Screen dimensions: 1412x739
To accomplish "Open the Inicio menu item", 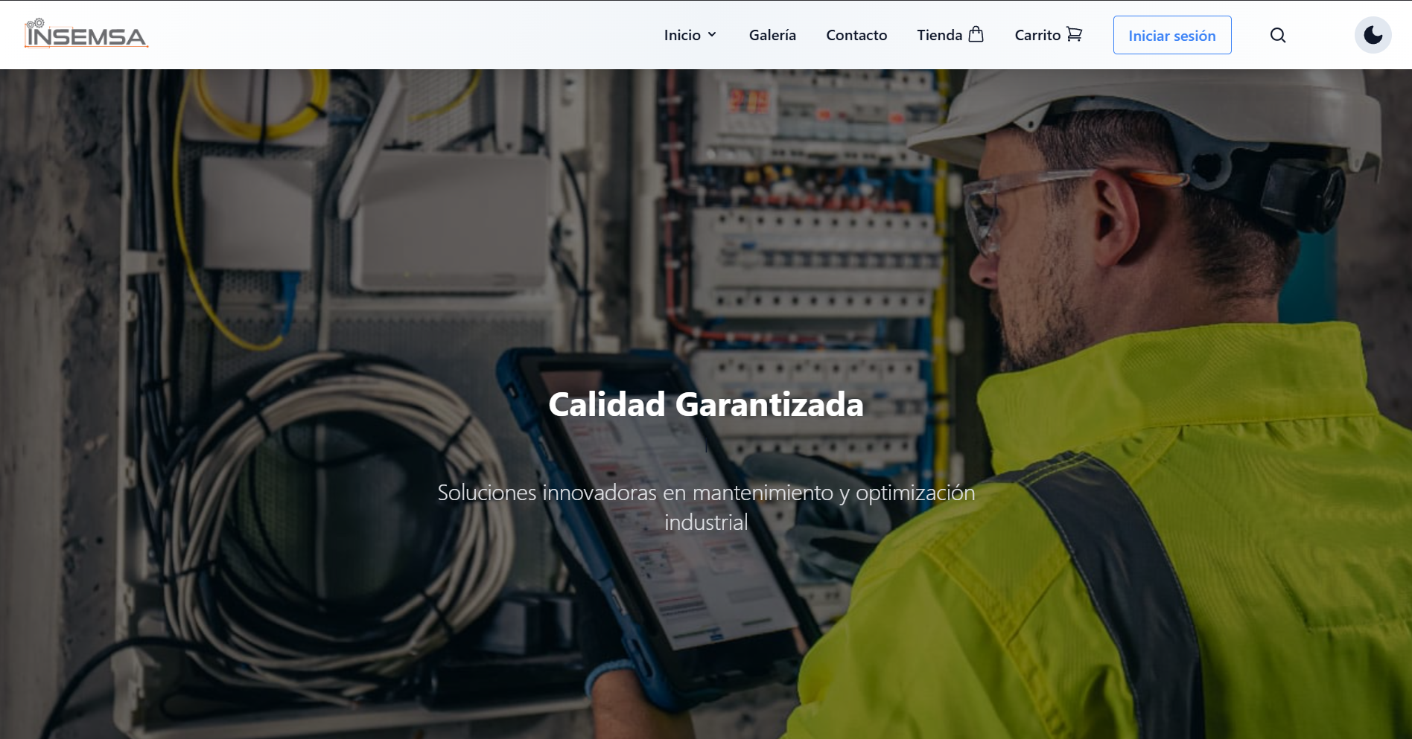I will [x=681, y=35].
